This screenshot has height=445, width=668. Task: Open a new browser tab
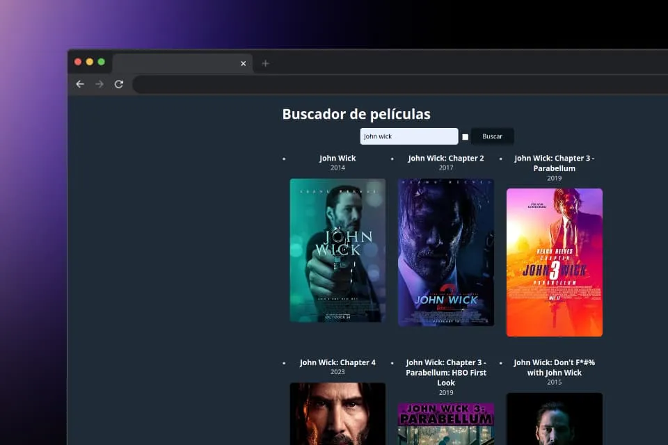tap(265, 63)
